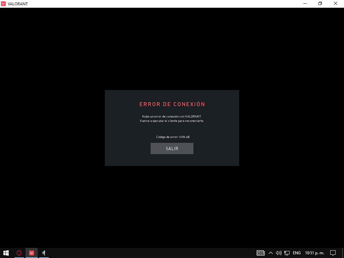Image resolution: width=344 pixels, height=258 pixels.
Task: Show hidden system tray icons
Action: pos(271,253)
